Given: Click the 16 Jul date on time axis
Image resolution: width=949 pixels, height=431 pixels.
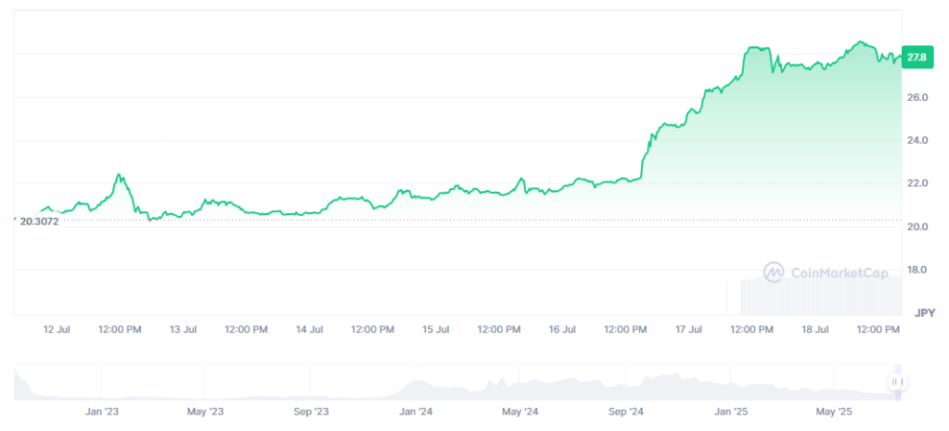Looking at the screenshot, I should pos(562,329).
